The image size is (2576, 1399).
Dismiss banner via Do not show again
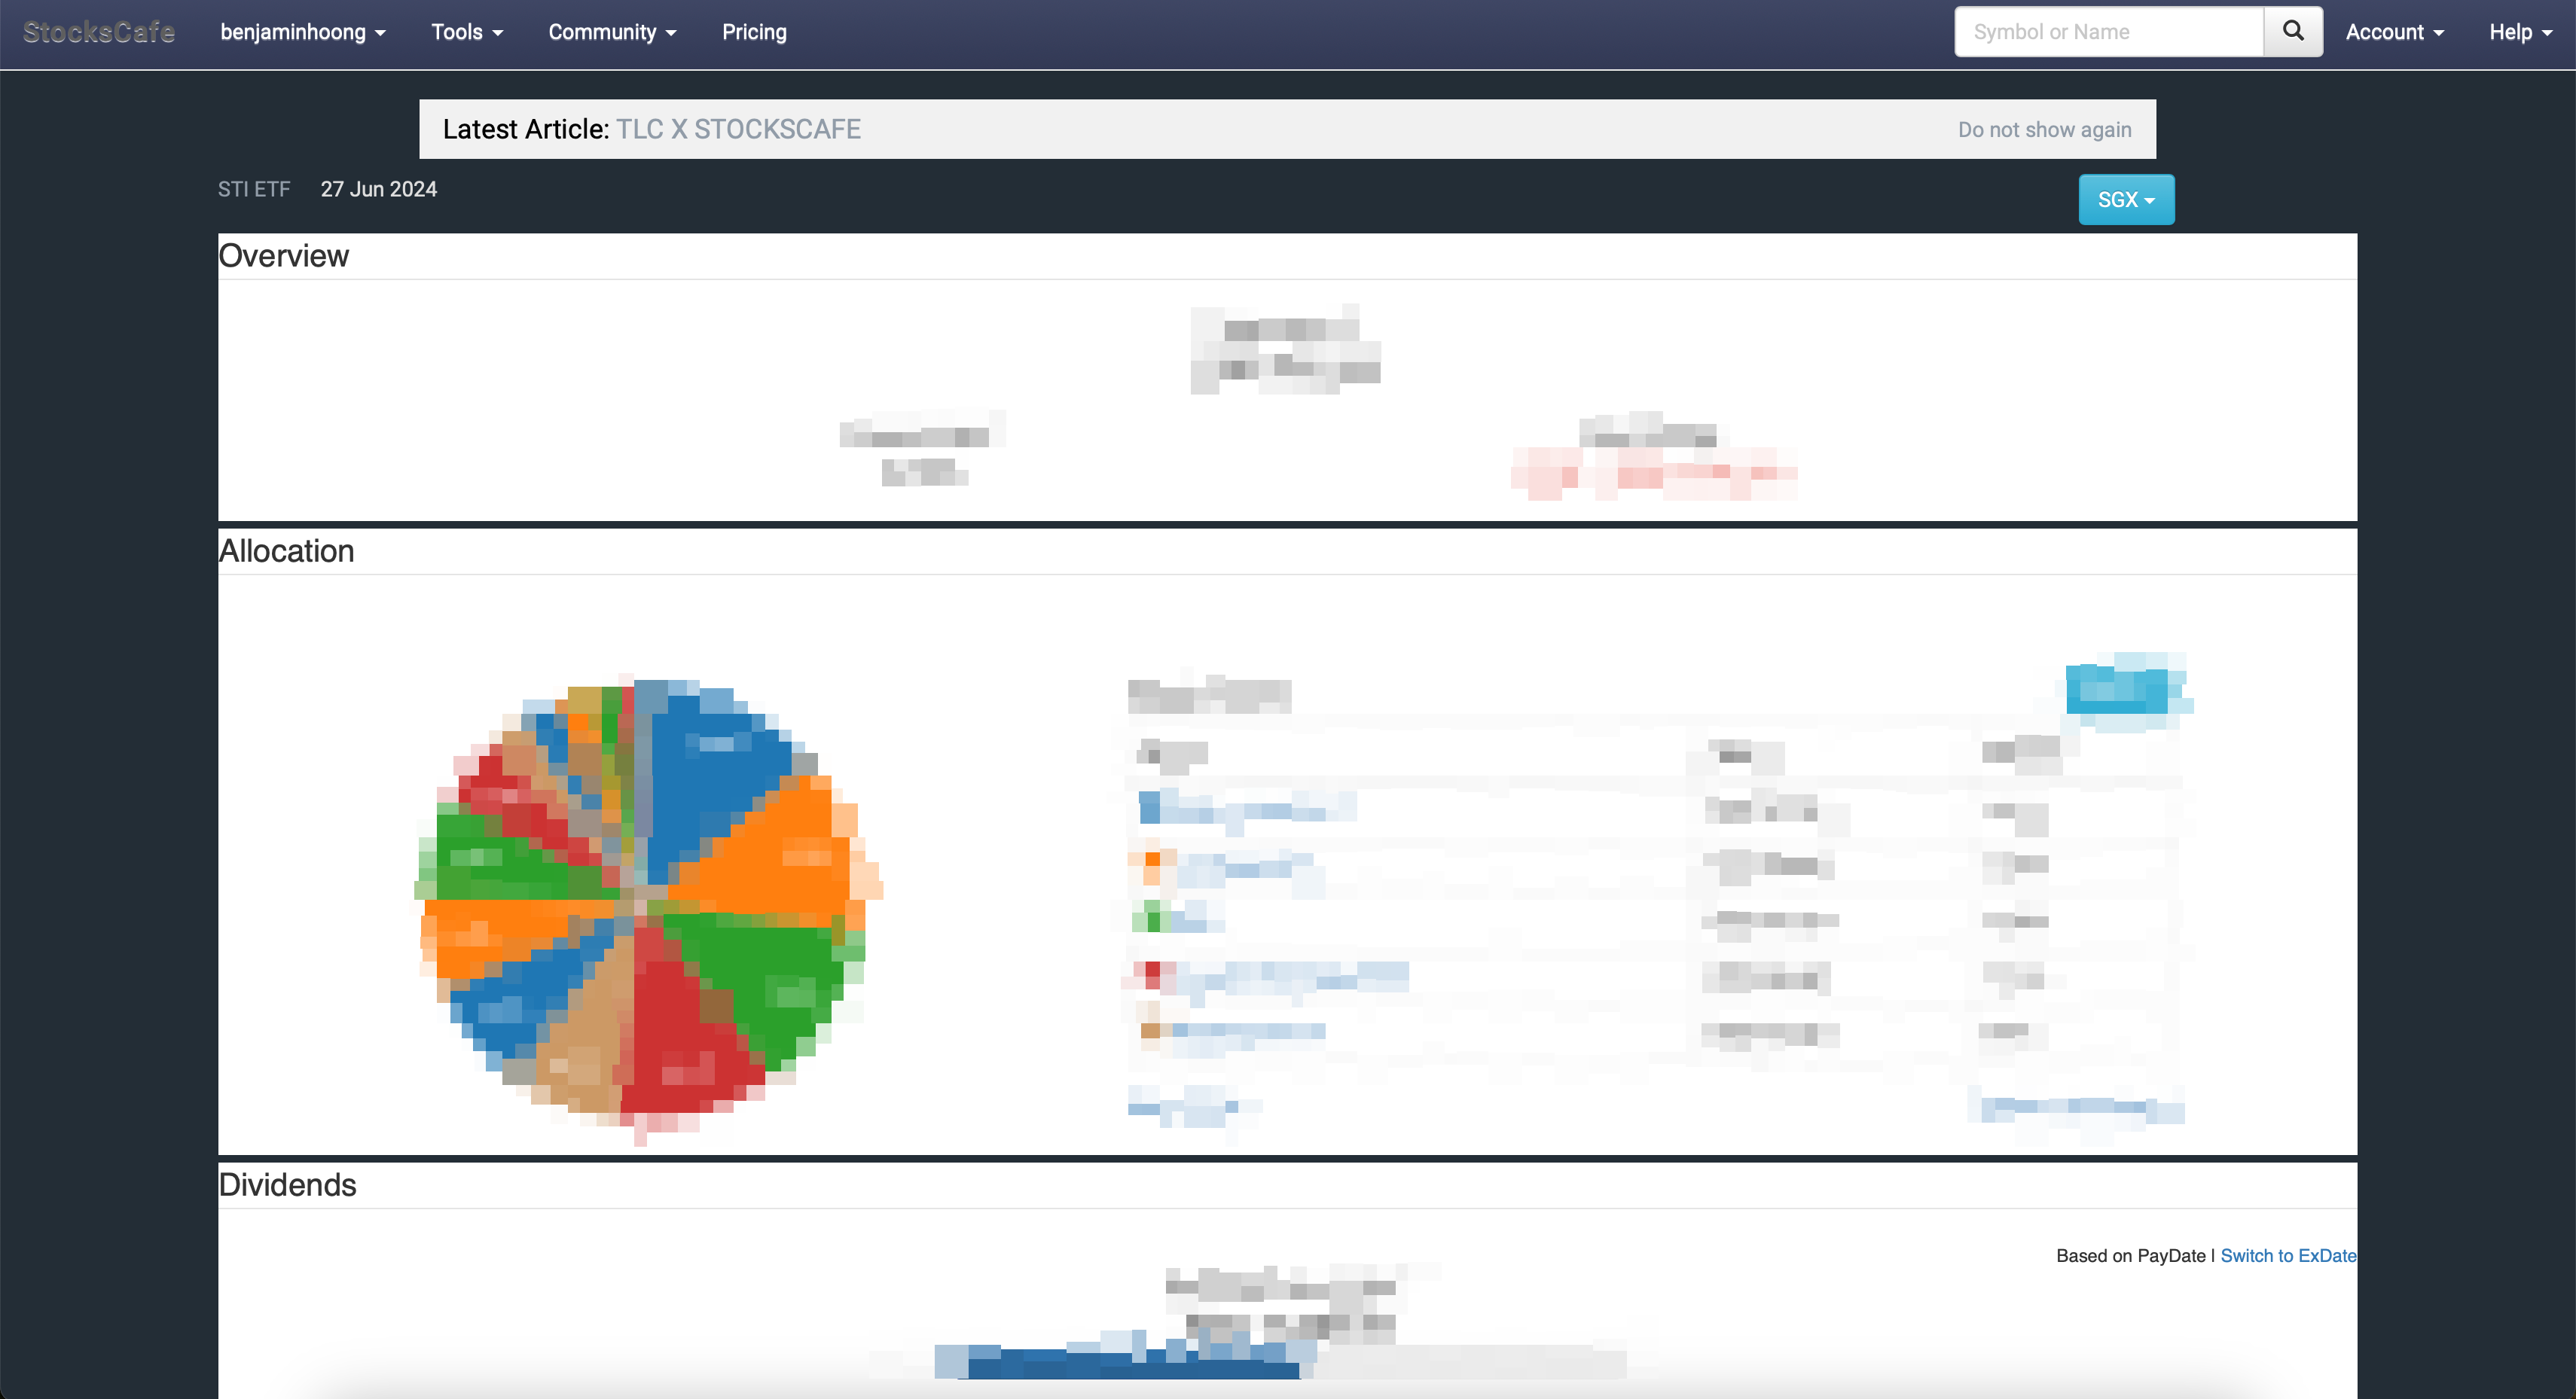click(x=2043, y=130)
